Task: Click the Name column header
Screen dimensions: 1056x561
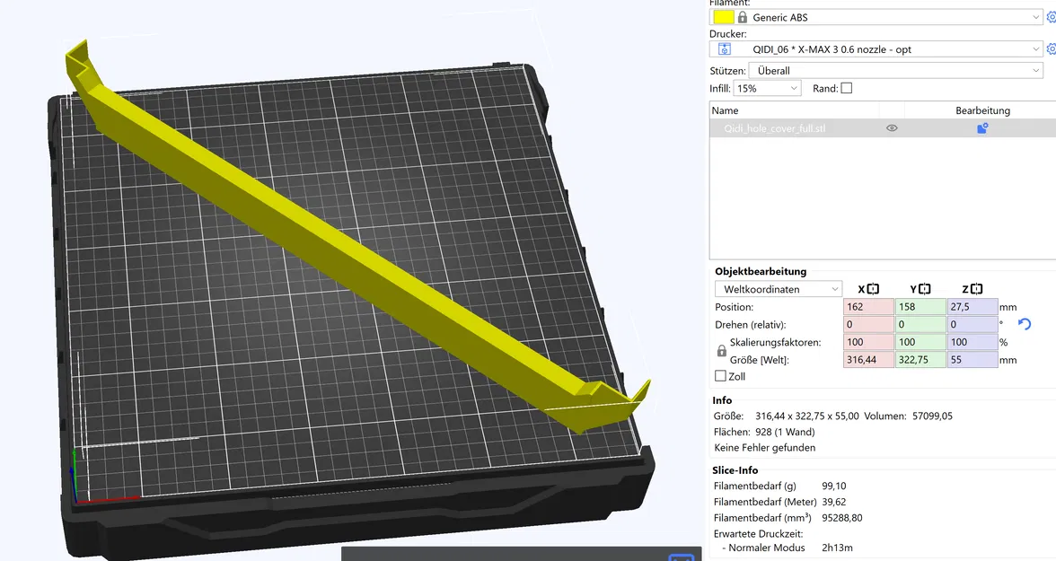Action: click(x=726, y=110)
